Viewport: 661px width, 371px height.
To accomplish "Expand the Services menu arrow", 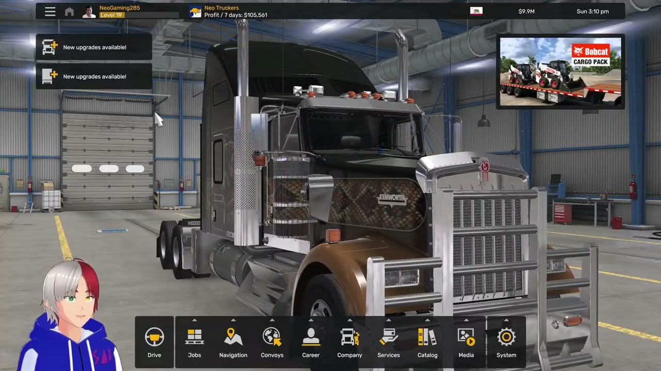I will (388, 320).
